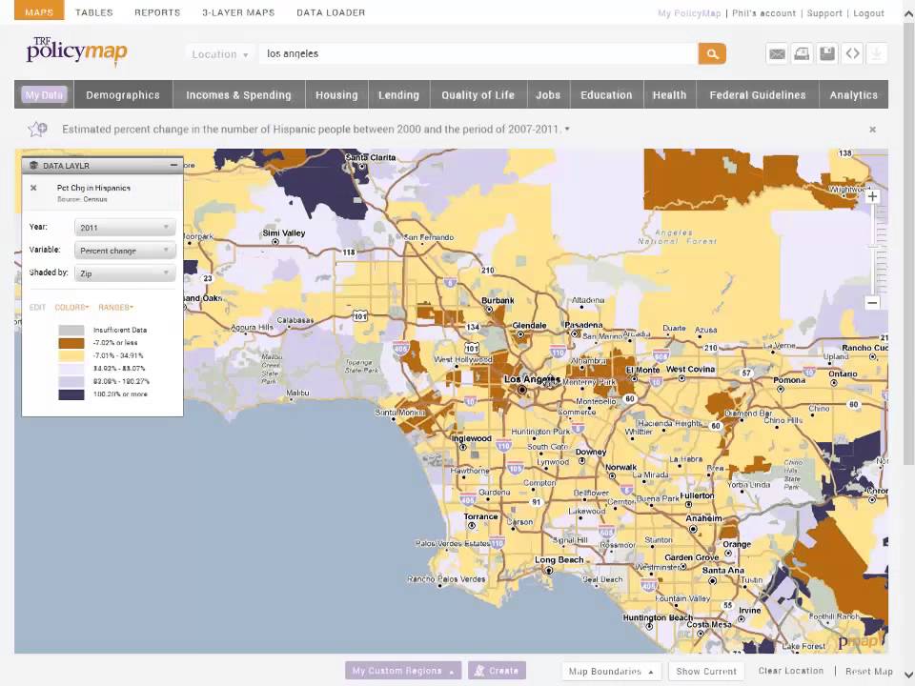915x686 pixels.
Task: Switch to the Maps tab
Action: [39, 11]
